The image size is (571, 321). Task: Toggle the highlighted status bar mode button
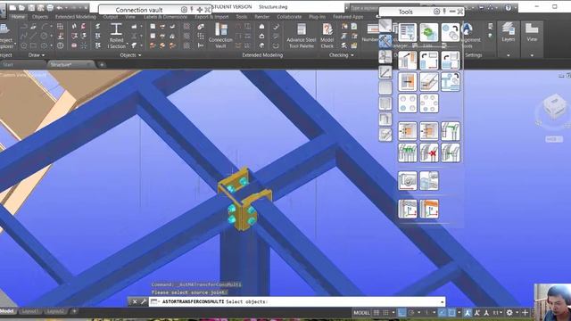click(401, 313)
